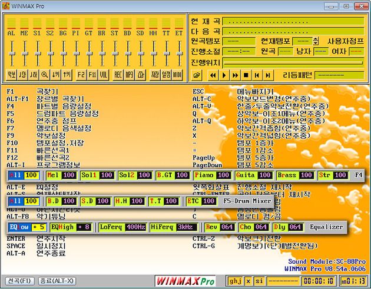Select the Rev 064 reverb field
This screenshot has width=371, height=289.
click(220, 227)
